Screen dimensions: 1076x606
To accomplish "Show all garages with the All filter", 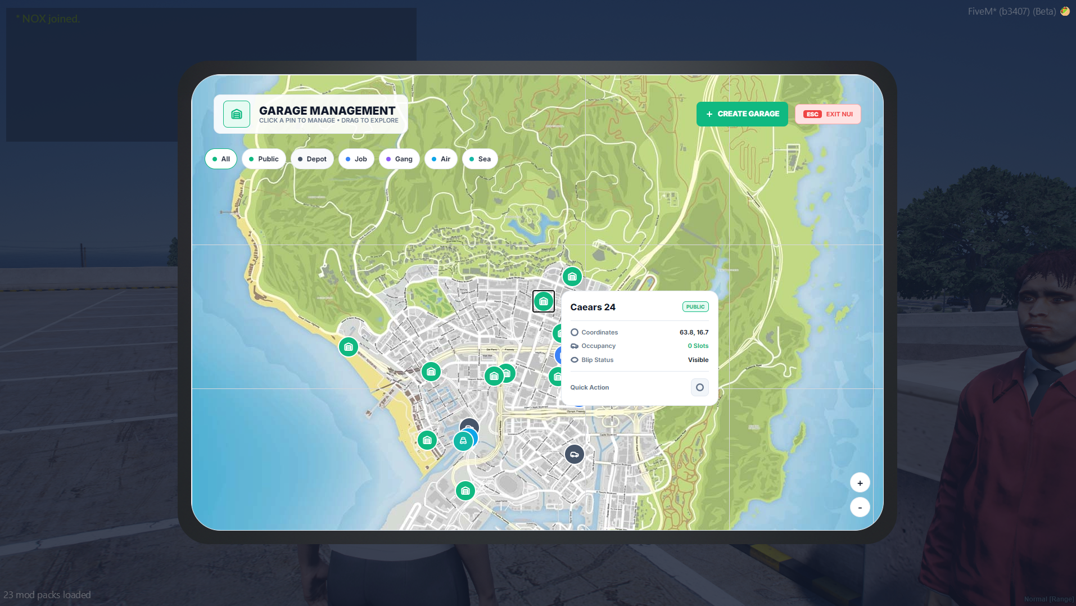I will [x=221, y=159].
